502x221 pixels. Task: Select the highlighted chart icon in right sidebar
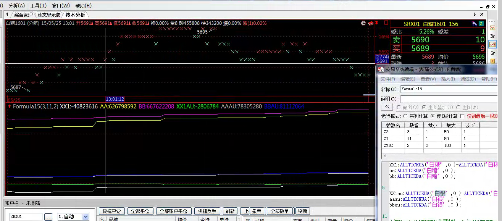click(x=492, y=44)
